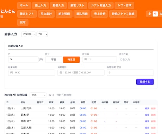Click the とんとん logo text
The width and height of the screenshot is (162, 134).
point(8,11)
